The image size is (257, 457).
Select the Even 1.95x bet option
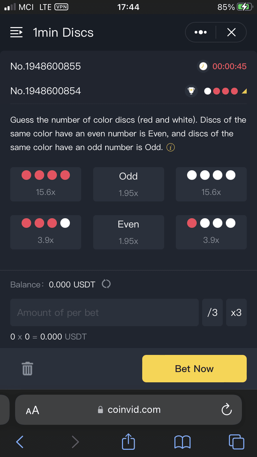(128, 232)
